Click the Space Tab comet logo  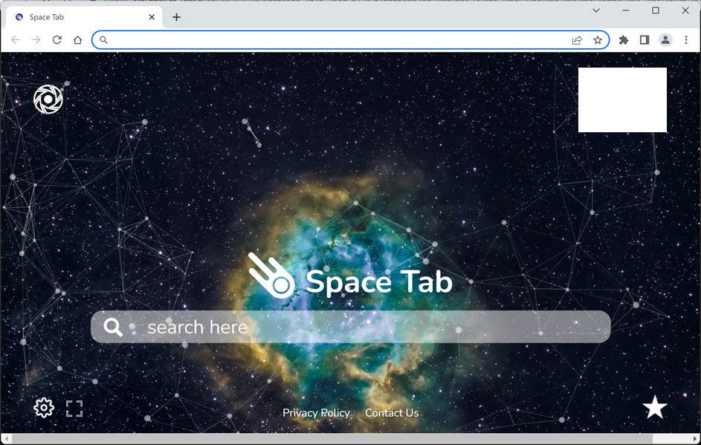272,276
